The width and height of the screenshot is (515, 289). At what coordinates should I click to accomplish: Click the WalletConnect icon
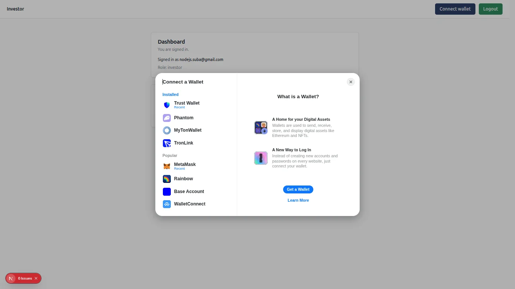pos(167,204)
